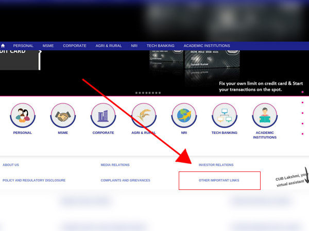Select the last banner carousel dot
The width and height of the screenshot is (309, 231).
(160, 93)
